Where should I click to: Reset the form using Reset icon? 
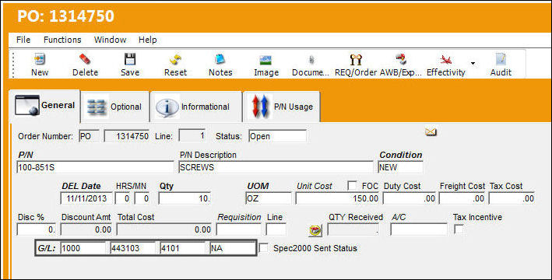click(175, 59)
